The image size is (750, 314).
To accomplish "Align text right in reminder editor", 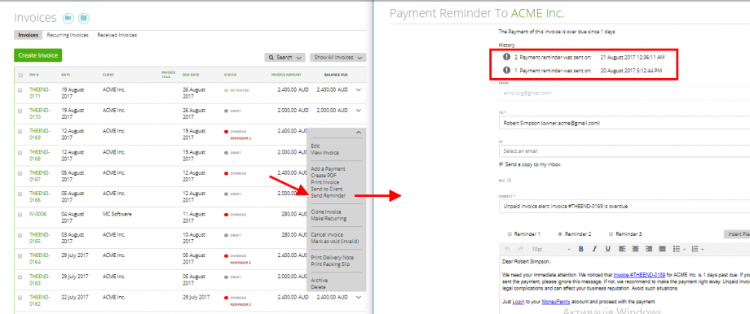I will click(x=649, y=249).
